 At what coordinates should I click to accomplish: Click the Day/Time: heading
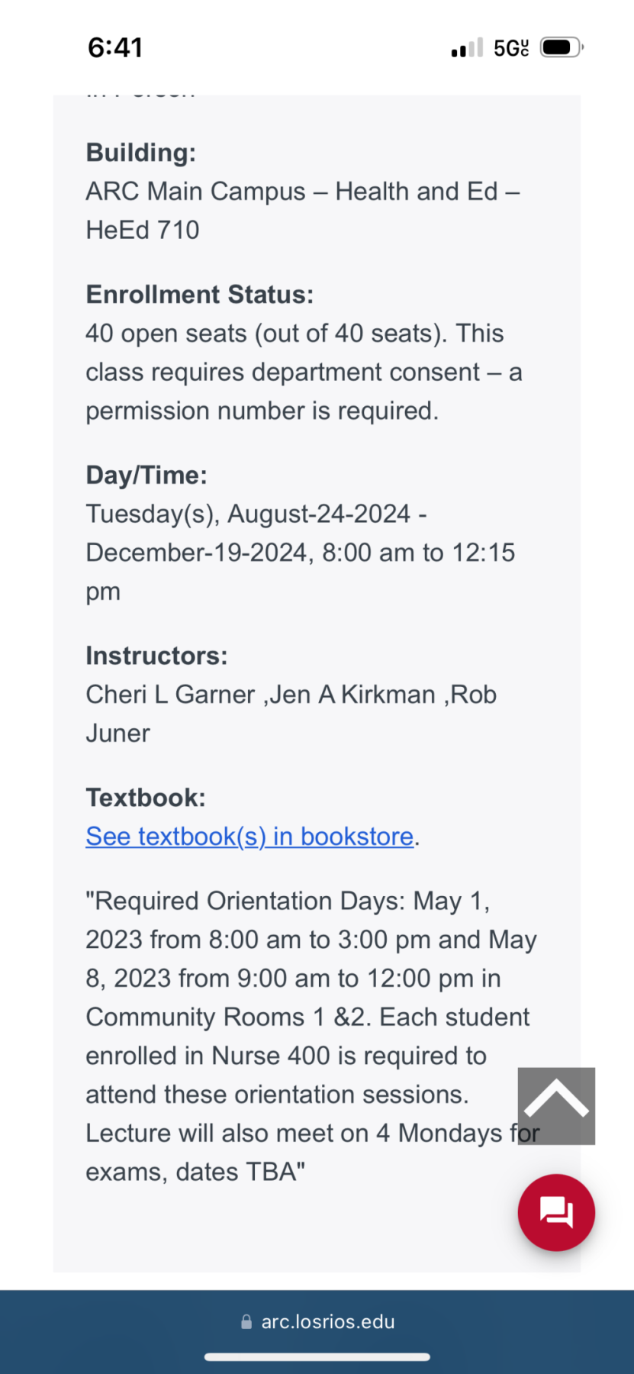(146, 475)
